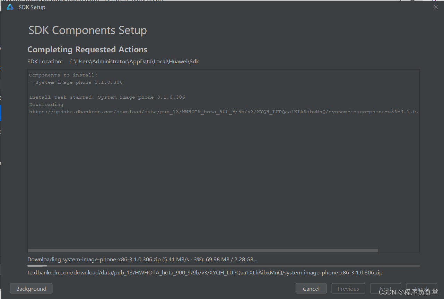The width and height of the screenshot is (444, 299).
Task: Click the horizontal scrollbar in log area
Action: click(203, 251)
